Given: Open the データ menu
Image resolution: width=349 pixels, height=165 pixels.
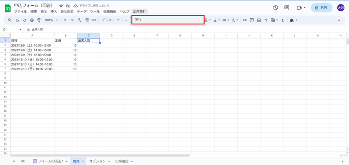Looking at the screenshot, I should [82, 12].
